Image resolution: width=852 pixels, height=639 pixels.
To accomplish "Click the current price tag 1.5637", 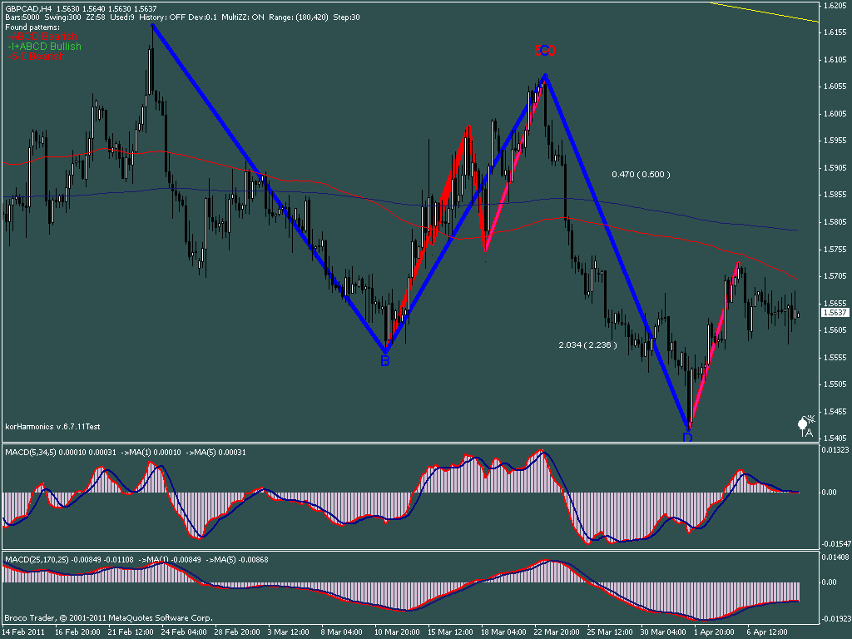I will (835, 313).
